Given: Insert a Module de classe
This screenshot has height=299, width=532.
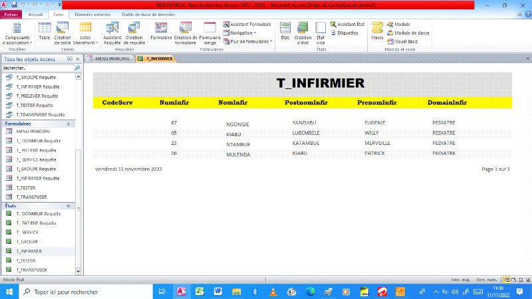Looking at the screenshot, I should [408, 33].
